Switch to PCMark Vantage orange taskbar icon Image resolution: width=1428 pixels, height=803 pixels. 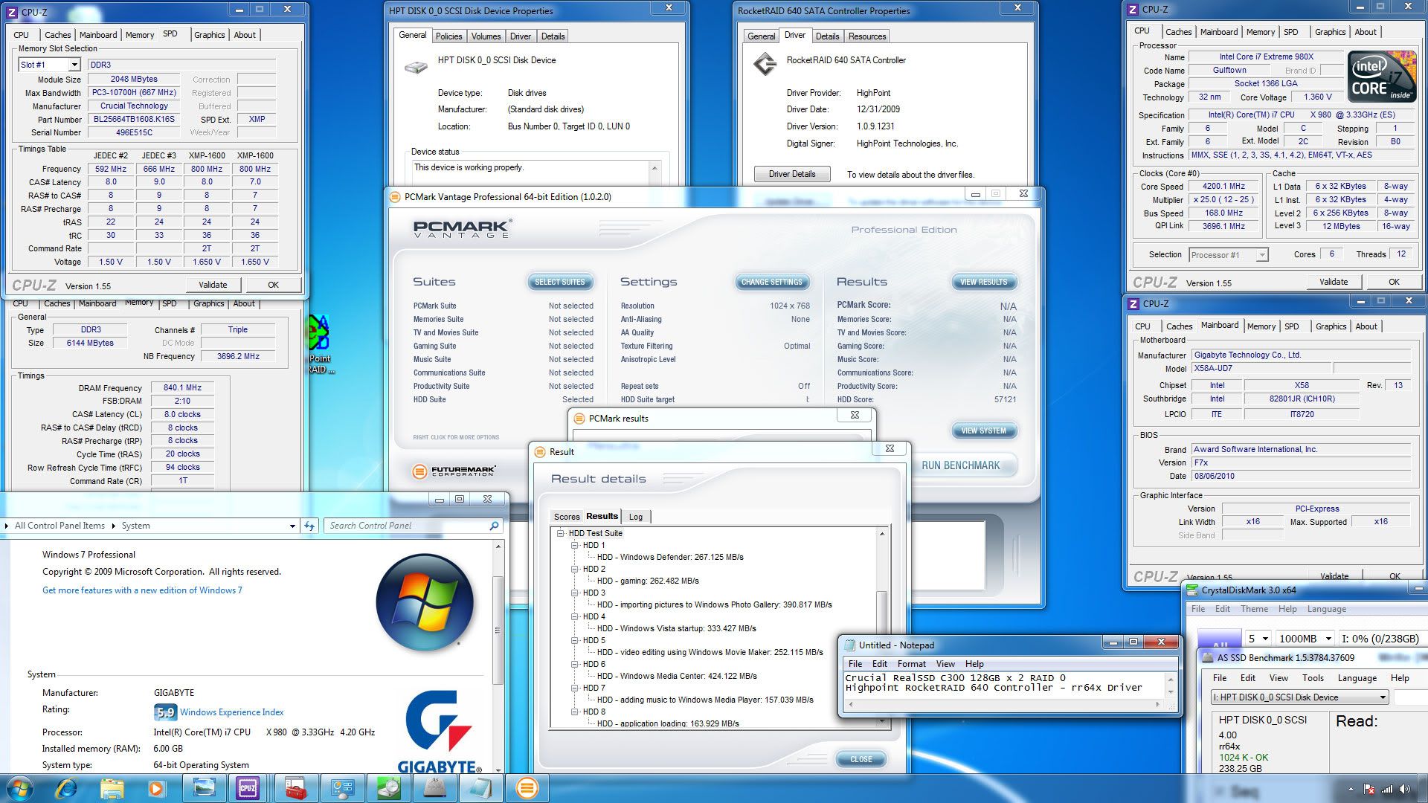pyautogui.click(x=527, y=788)
